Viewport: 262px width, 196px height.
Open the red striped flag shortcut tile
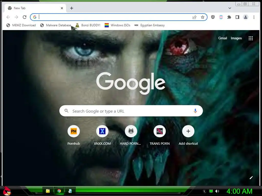coord(160,135)
